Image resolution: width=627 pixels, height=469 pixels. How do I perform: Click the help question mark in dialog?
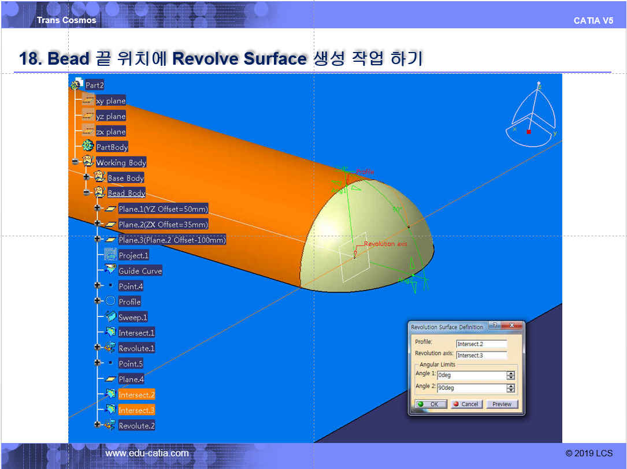(495, 326)
